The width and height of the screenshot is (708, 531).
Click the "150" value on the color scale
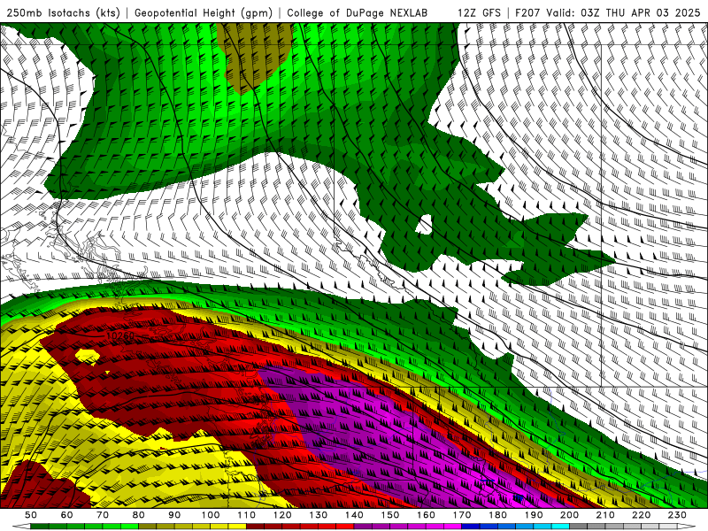(x=390, y=515)
